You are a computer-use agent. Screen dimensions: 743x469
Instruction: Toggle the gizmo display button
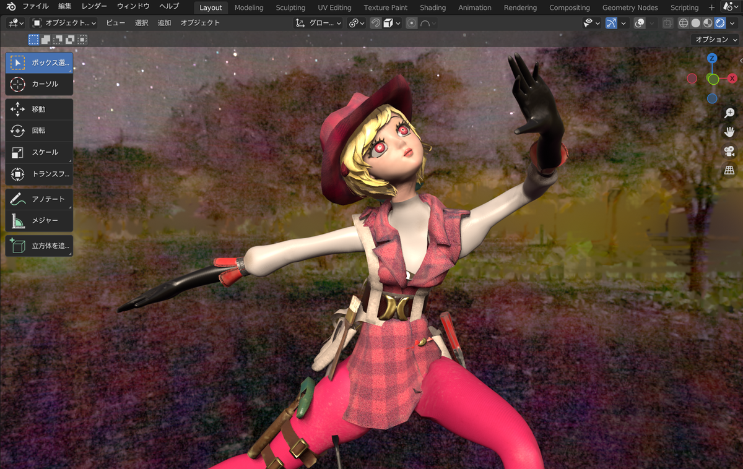[611, 23]
